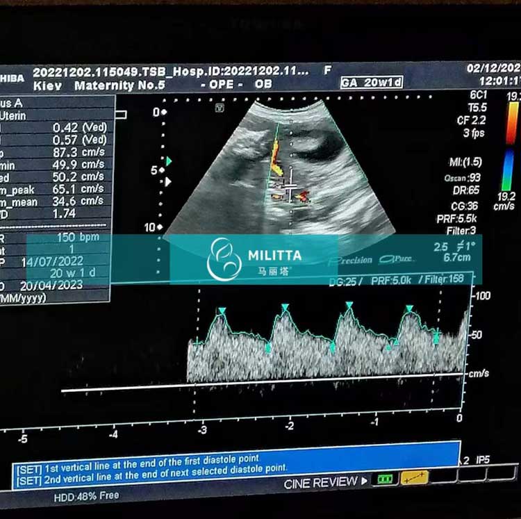This screenshot has width=521, height=519.
Task: Click the 20/04/2023 date value
Action: [x=51, y=286]
